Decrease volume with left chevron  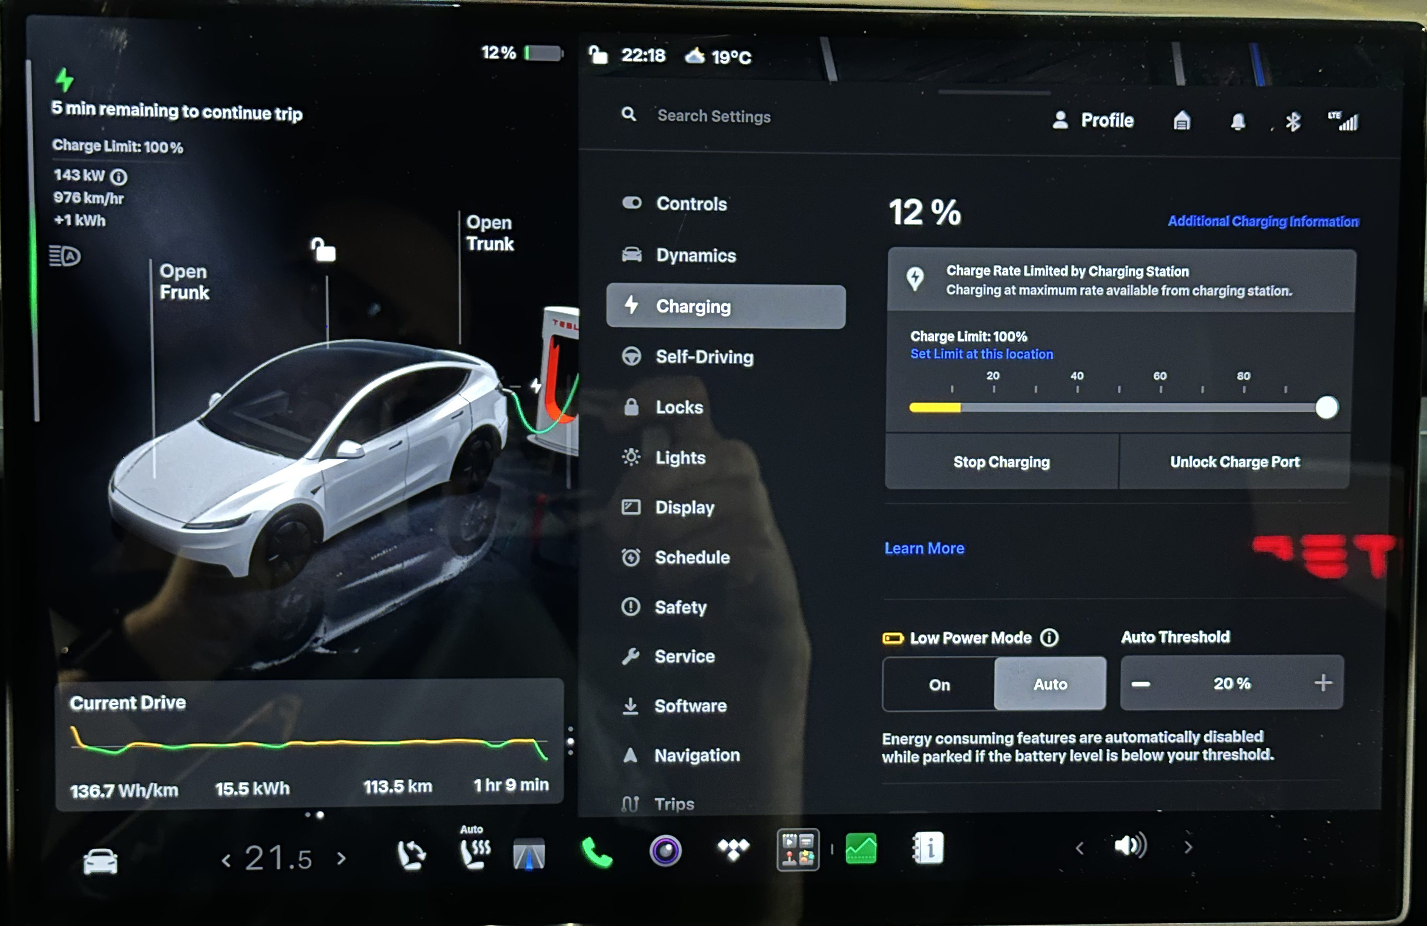[1079, 848]
